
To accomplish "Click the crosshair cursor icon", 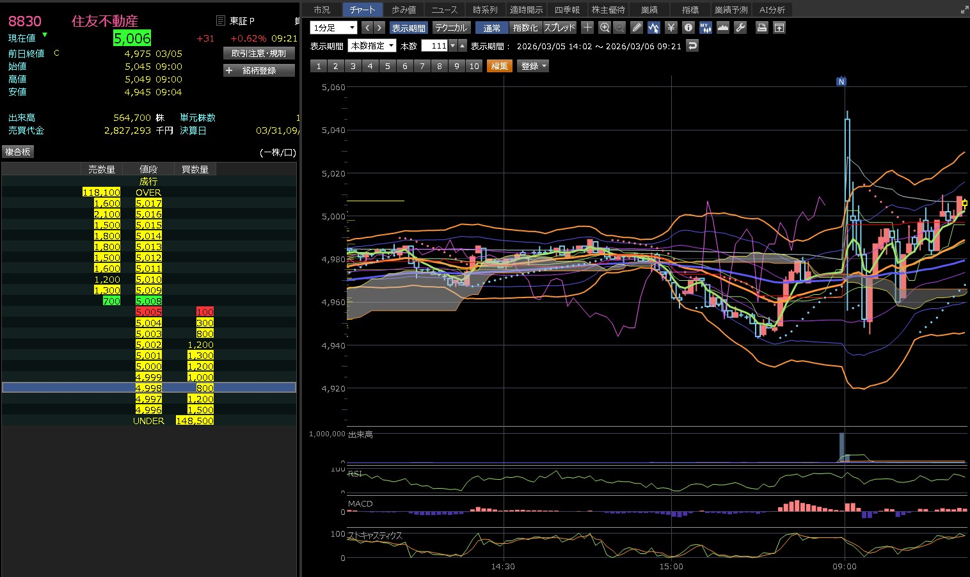I will tap(587, 28).
